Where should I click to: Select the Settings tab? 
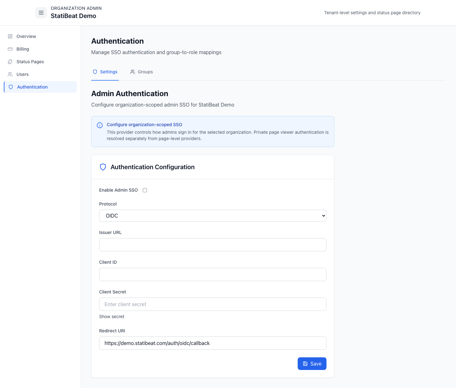(x=105, y=72)
